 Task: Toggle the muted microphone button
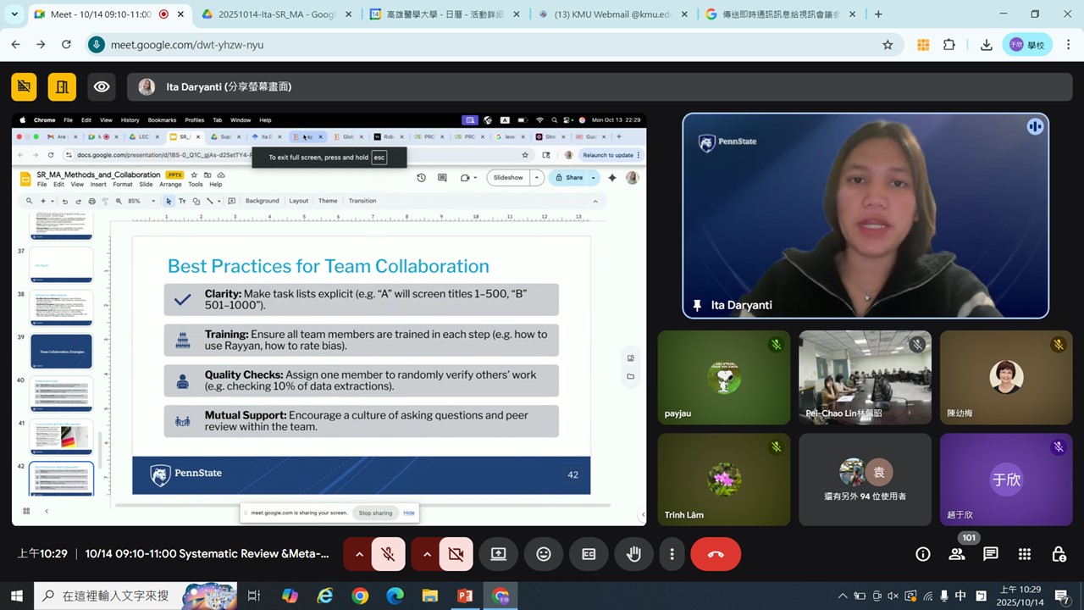pyautogui.click(x=388, y=554)
